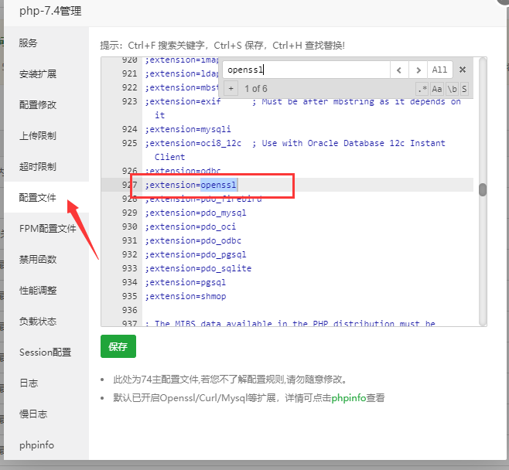509x470 pixels.
Task: Open the FPM配置文件 tab
Action: tap(48, 229)
